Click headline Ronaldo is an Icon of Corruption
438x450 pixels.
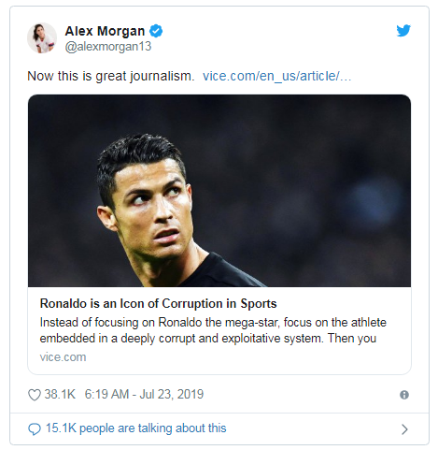pyautogui.click(x=158, y=303)
